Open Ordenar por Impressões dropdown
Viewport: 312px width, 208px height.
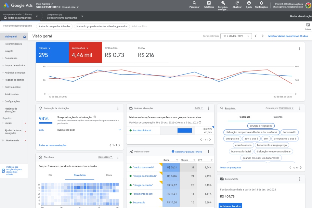click(x=286, y=108)
